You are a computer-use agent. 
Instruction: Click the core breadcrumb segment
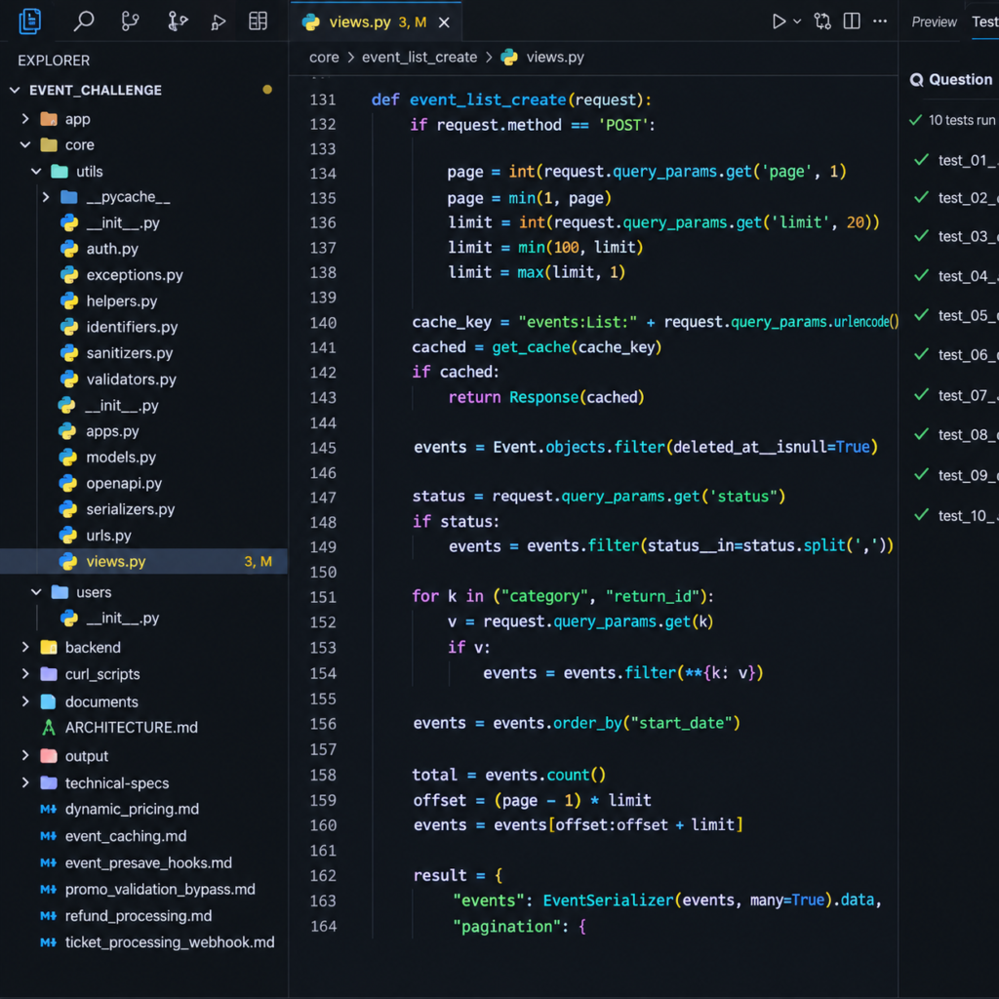[x=324, y=58]
